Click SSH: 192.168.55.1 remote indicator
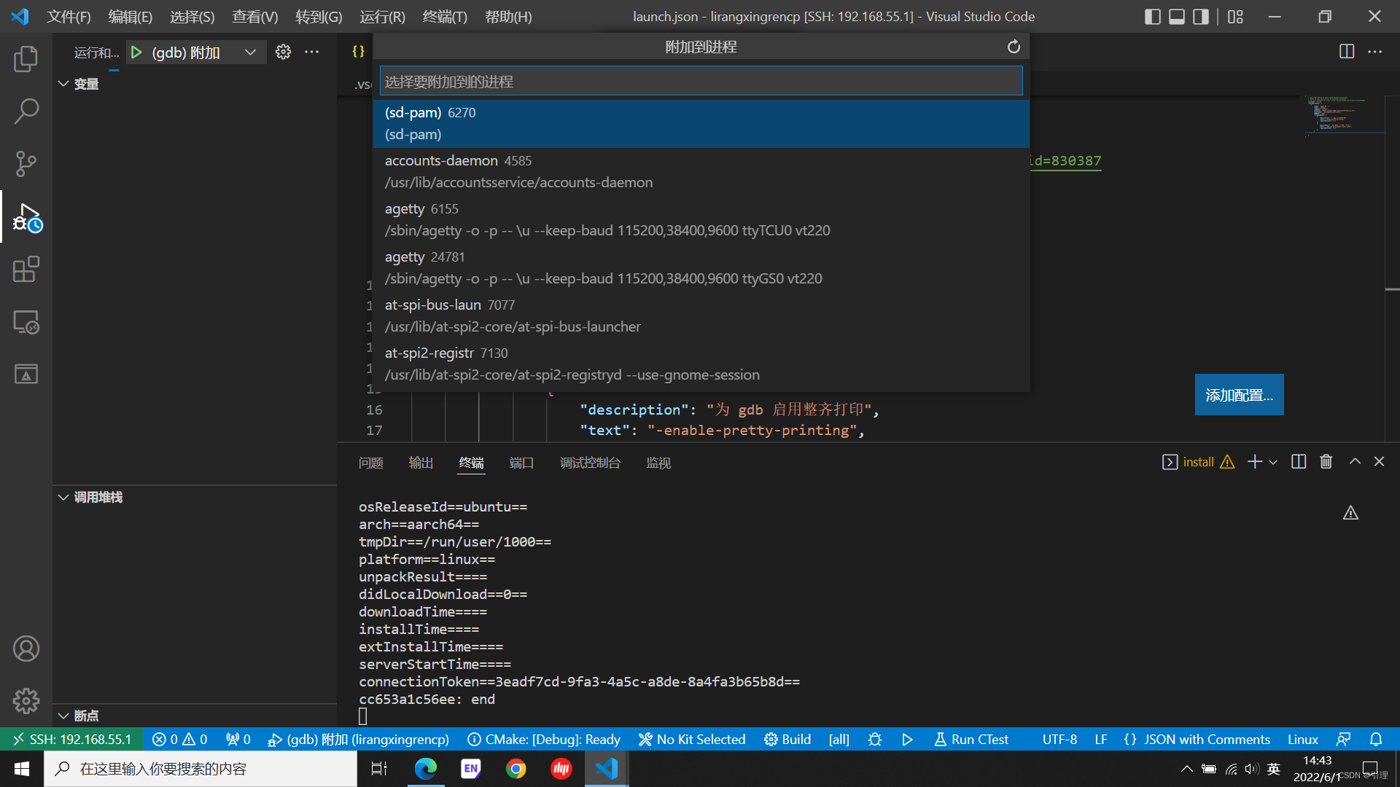Viewport: 1400px width, 787px height. [72, 740]
